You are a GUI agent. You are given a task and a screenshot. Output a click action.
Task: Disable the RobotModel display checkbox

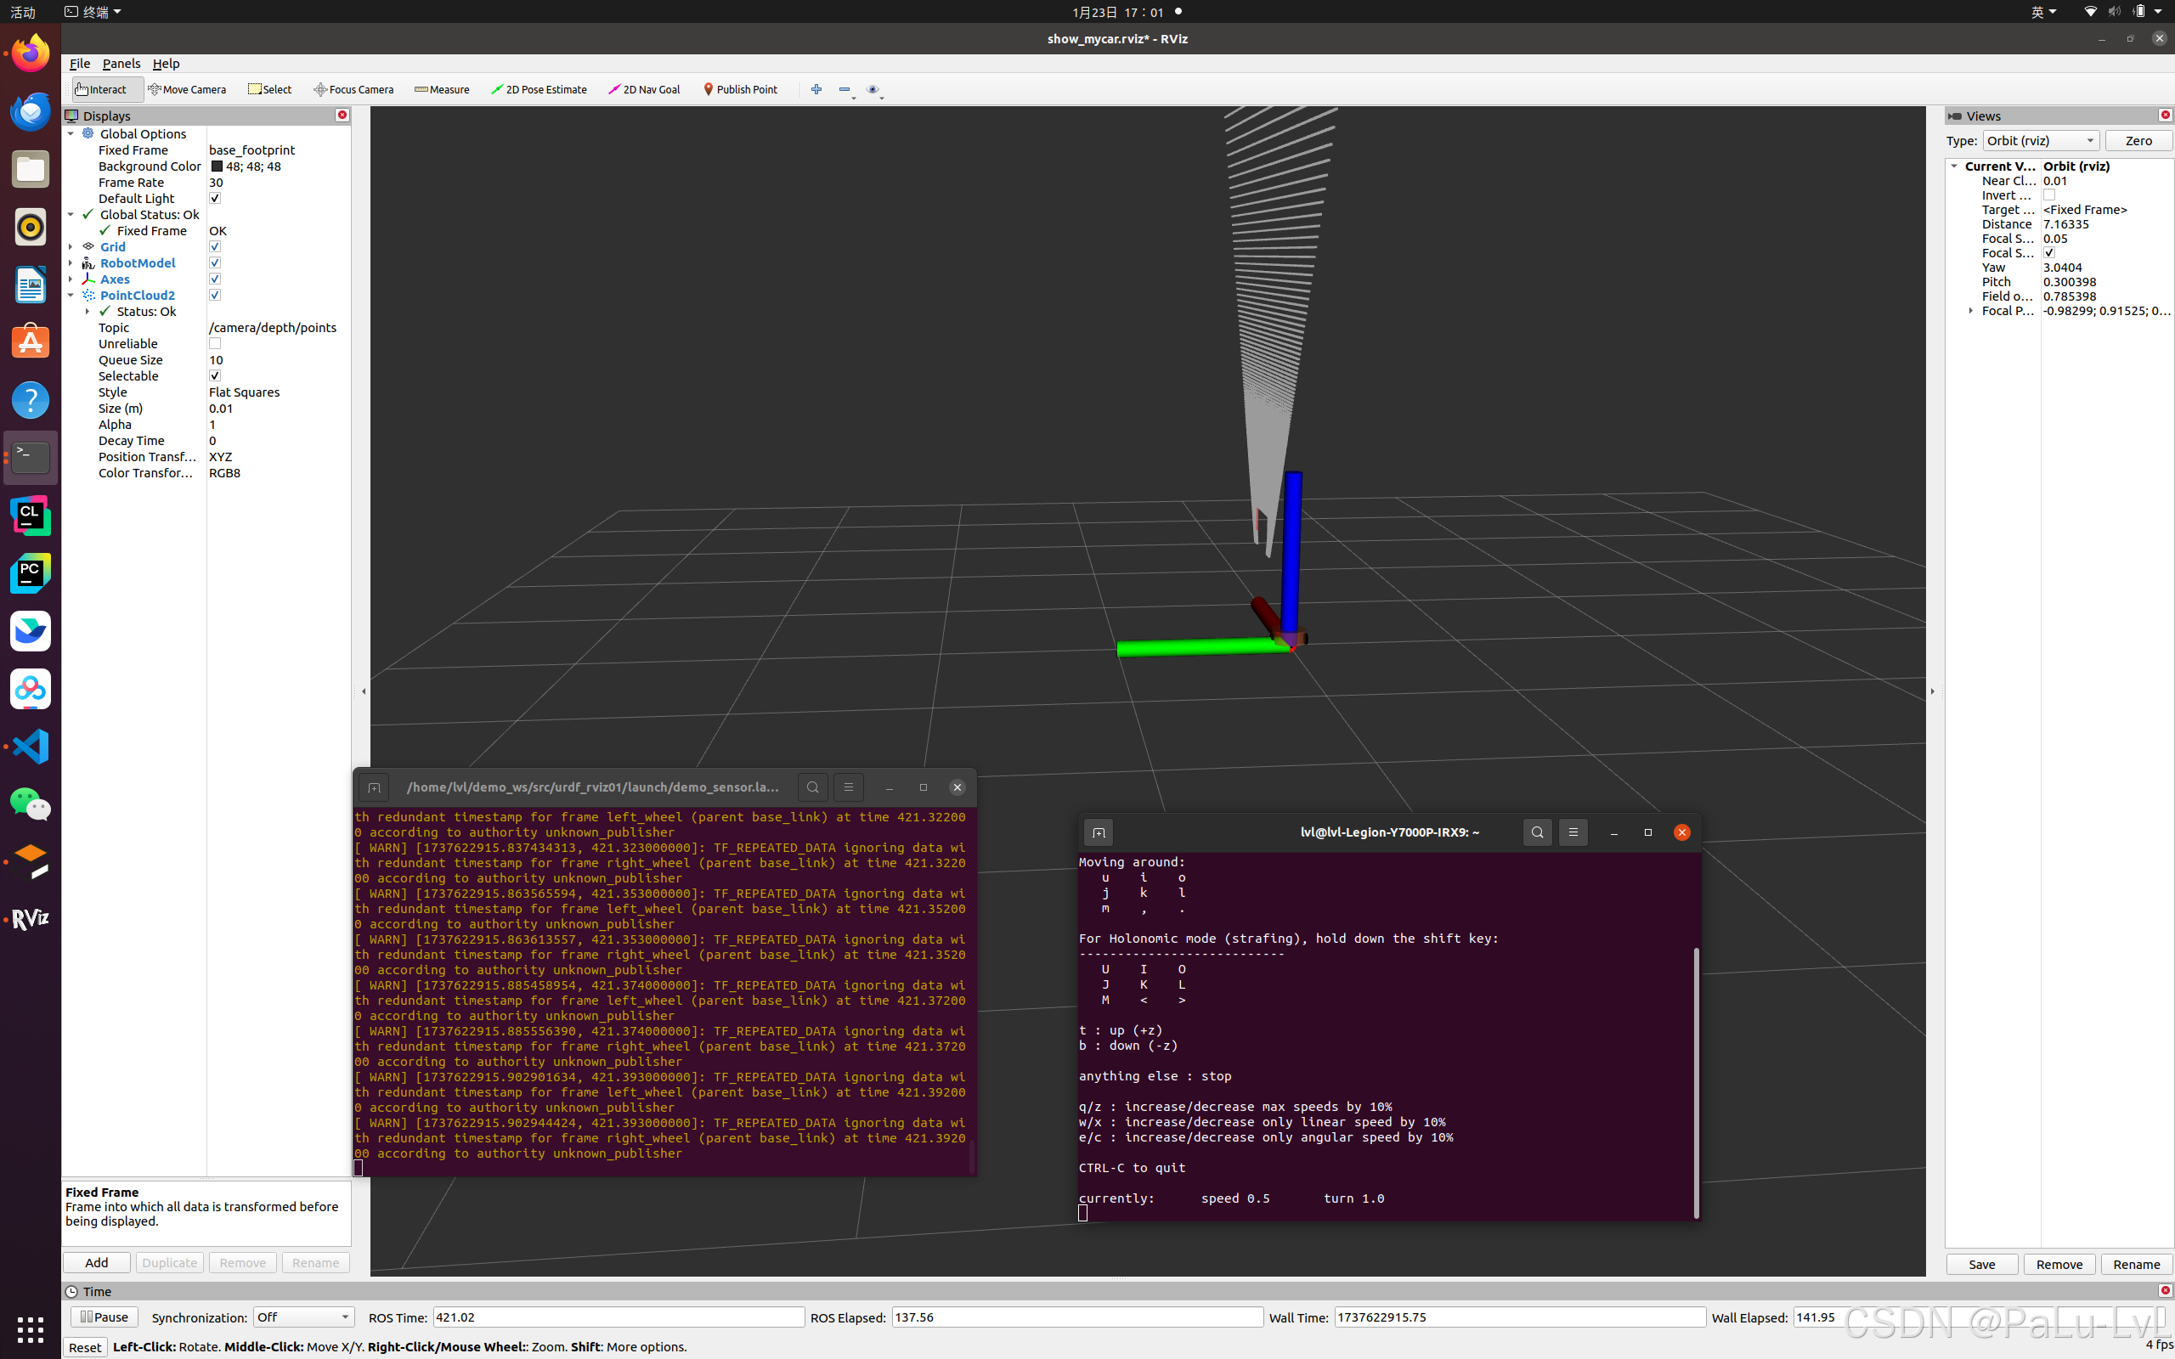tap(215, 262)
